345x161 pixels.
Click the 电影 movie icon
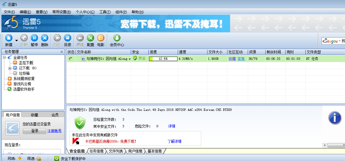101,38
